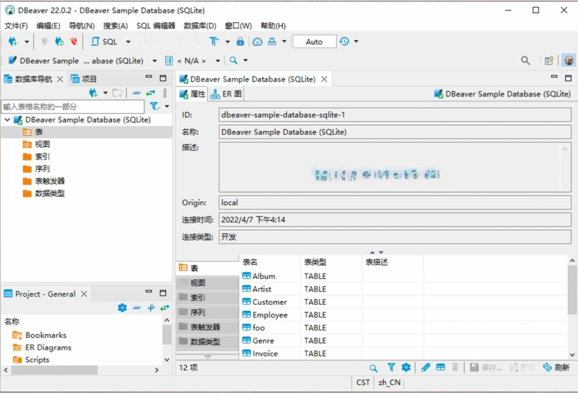This screenshot has height=399, width=578.
Task: Click gear settings icon in Project panel
Action: pyautogui.click(x=122, y=308)
